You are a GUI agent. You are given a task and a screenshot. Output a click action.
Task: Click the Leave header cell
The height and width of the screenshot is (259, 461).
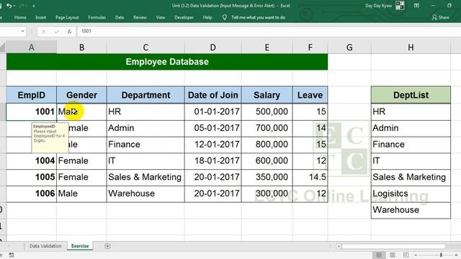click(x=310, y=95)
